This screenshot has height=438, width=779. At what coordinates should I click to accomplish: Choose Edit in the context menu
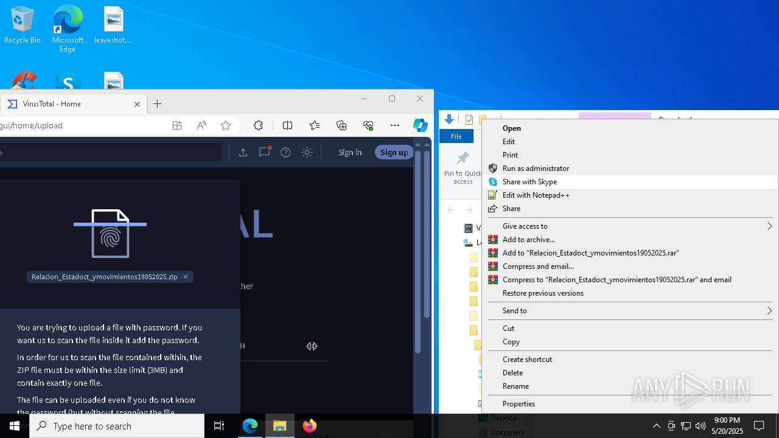pos(630,141)
